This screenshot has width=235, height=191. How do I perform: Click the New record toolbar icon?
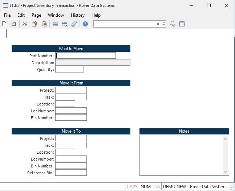click(4, 24)
